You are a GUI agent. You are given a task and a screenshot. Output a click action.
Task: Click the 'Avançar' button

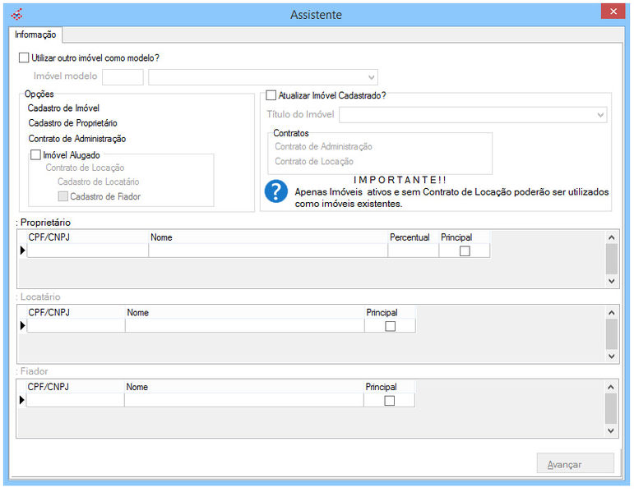[x=575, y=464]
